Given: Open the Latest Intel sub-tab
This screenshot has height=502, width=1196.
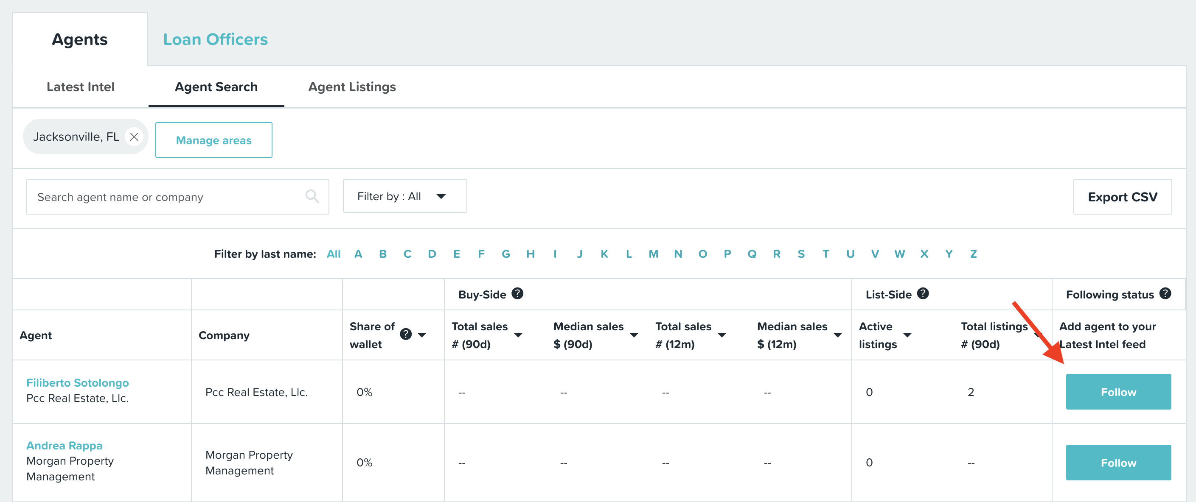Looking at the screenshot, I should 80,87.
